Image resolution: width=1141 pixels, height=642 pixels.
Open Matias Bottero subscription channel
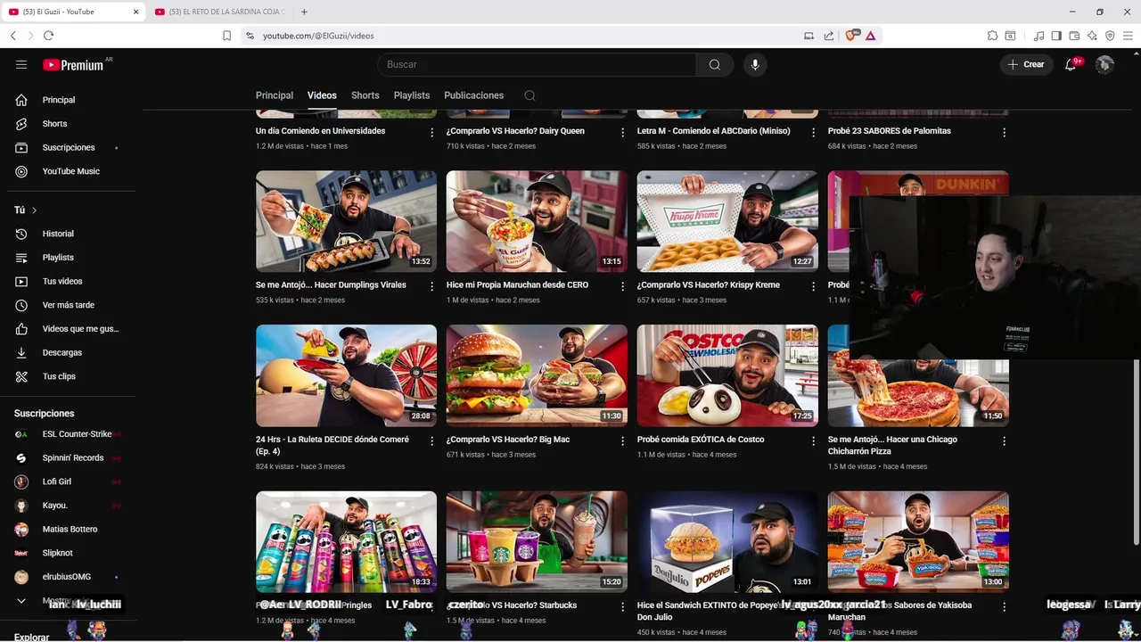pos(71,529)
